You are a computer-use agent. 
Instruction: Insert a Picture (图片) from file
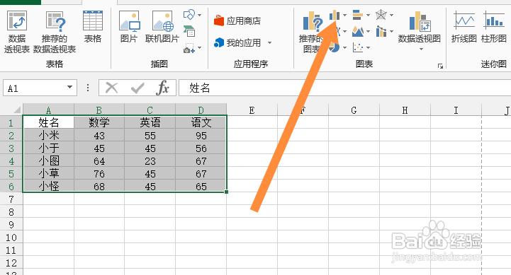point(130,27)
